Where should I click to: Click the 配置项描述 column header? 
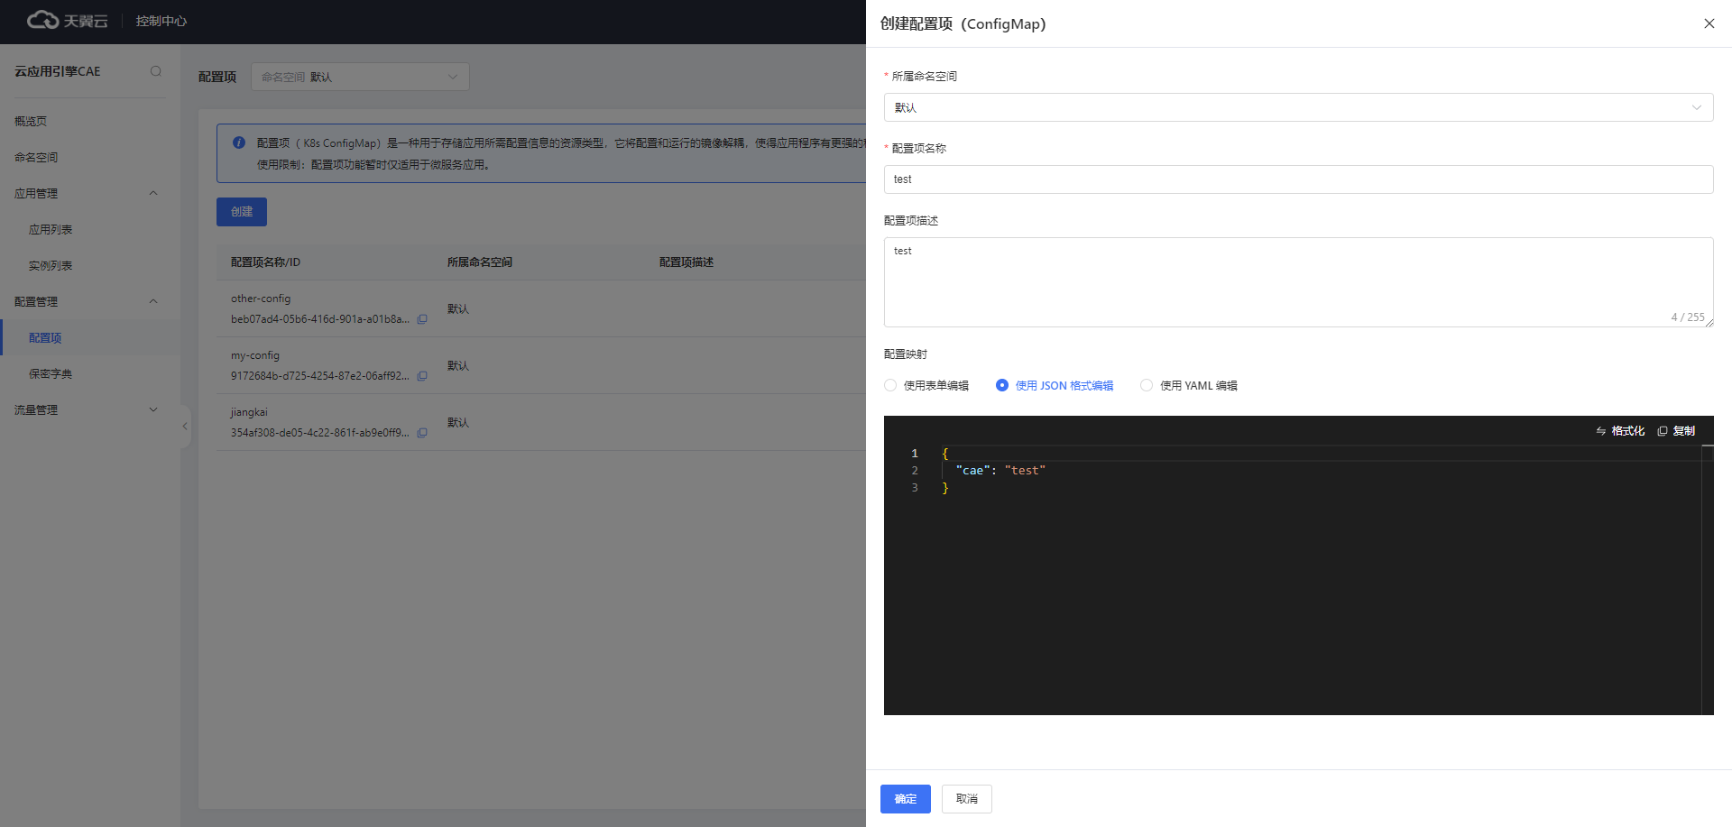click(686, 262)
